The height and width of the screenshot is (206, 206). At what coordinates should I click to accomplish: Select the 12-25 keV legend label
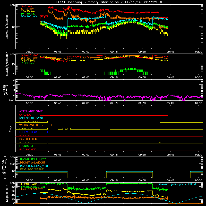[28, 11]
